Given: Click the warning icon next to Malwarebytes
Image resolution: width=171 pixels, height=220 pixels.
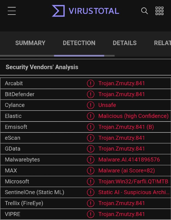Looking at the screenshot, I should click(x=90, y=160).
